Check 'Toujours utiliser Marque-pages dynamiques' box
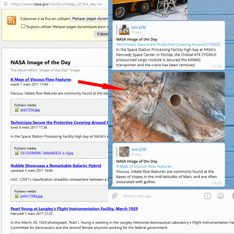The image size is (234, 234). 23,26
